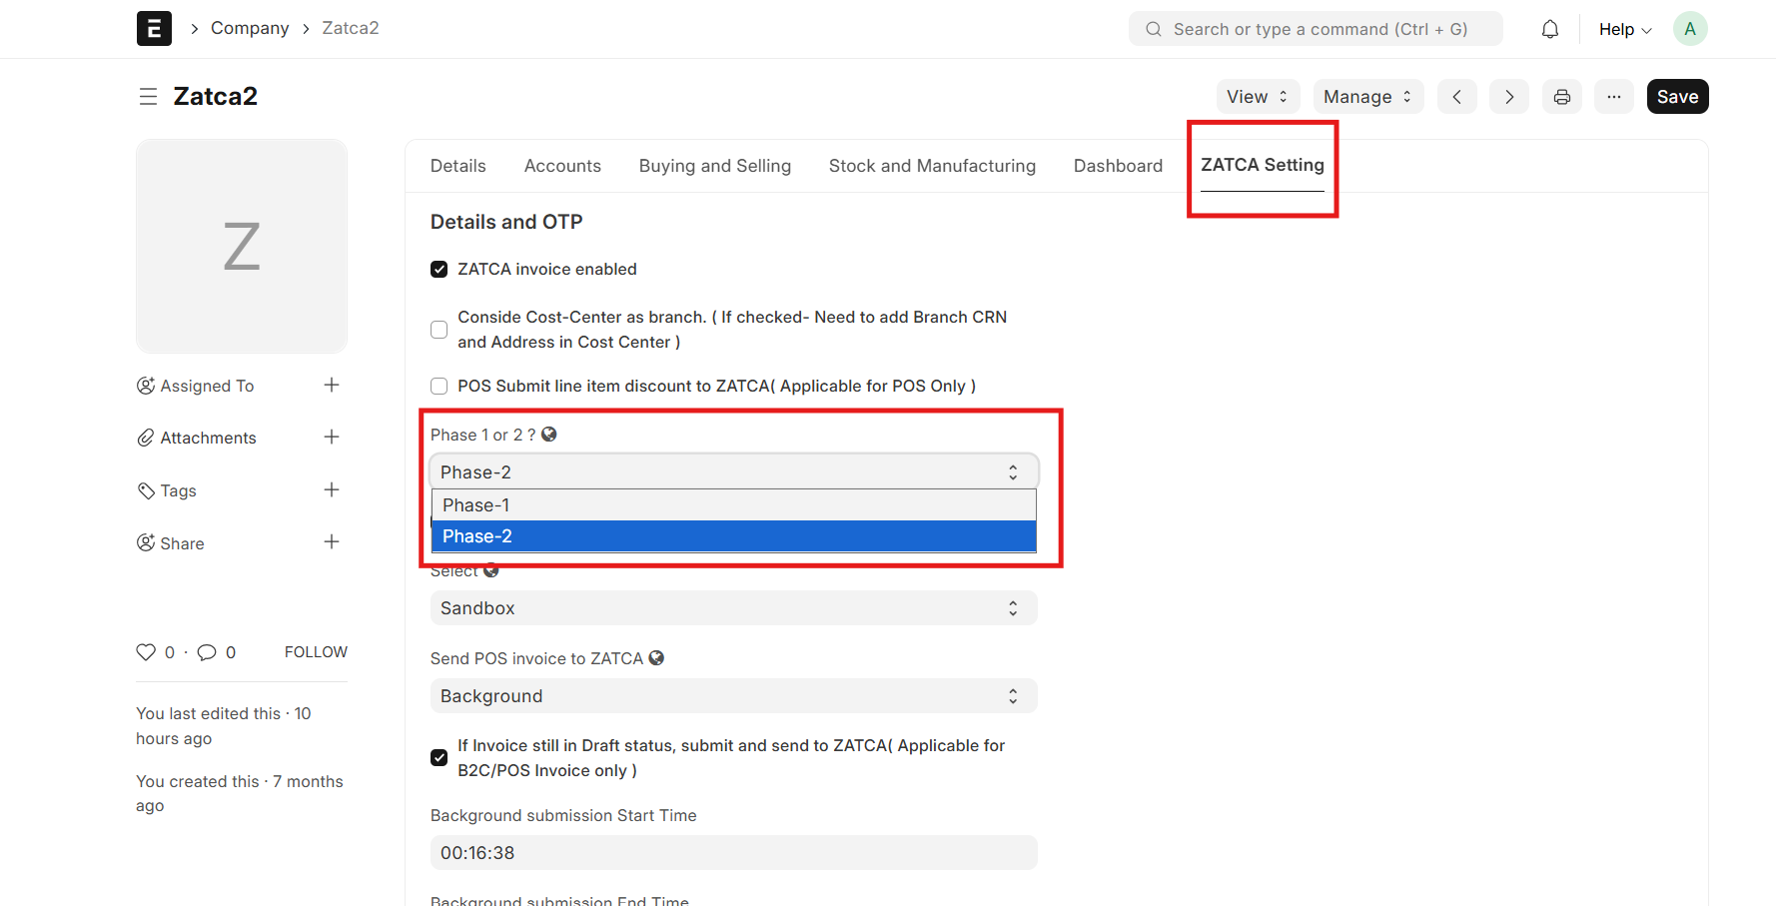Screen dimensions: 1776x906
Task: Open the user avatar A menu
Action: 1690,29
